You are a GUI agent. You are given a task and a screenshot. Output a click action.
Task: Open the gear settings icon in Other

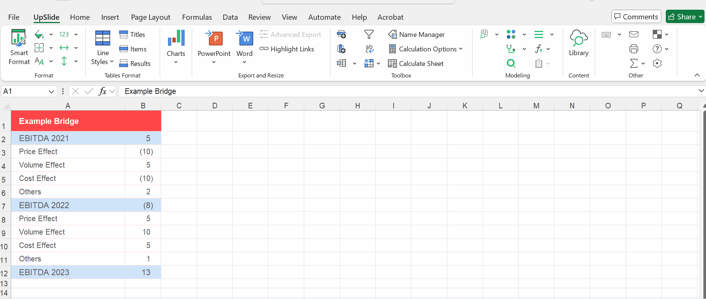click(x=657, y=63)
